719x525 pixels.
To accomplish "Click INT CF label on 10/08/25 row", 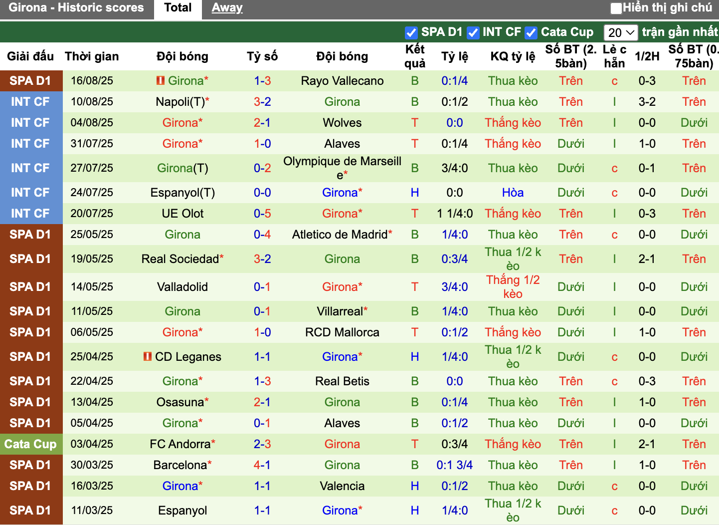I will (30, 102).
